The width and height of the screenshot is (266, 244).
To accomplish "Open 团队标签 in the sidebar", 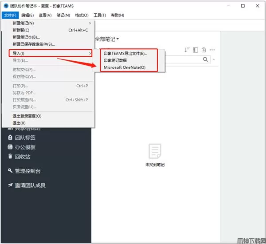I will 25,138.
